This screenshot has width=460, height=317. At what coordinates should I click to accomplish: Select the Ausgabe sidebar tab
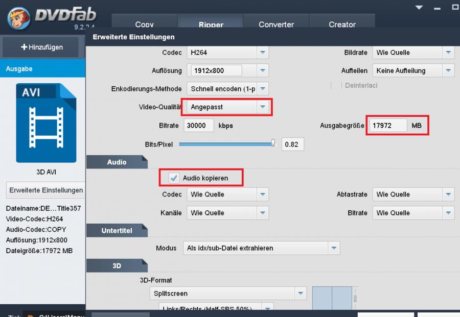(42, 68)
